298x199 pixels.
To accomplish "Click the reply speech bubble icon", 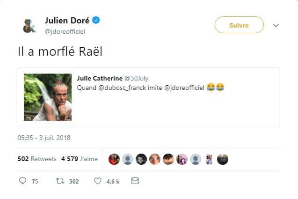I will (x=23, y=181).
